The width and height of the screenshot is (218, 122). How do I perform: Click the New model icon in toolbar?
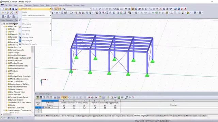3,9
